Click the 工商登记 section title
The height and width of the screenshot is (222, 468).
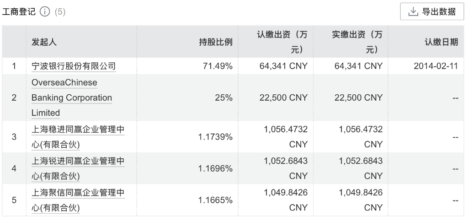[19, 11]
